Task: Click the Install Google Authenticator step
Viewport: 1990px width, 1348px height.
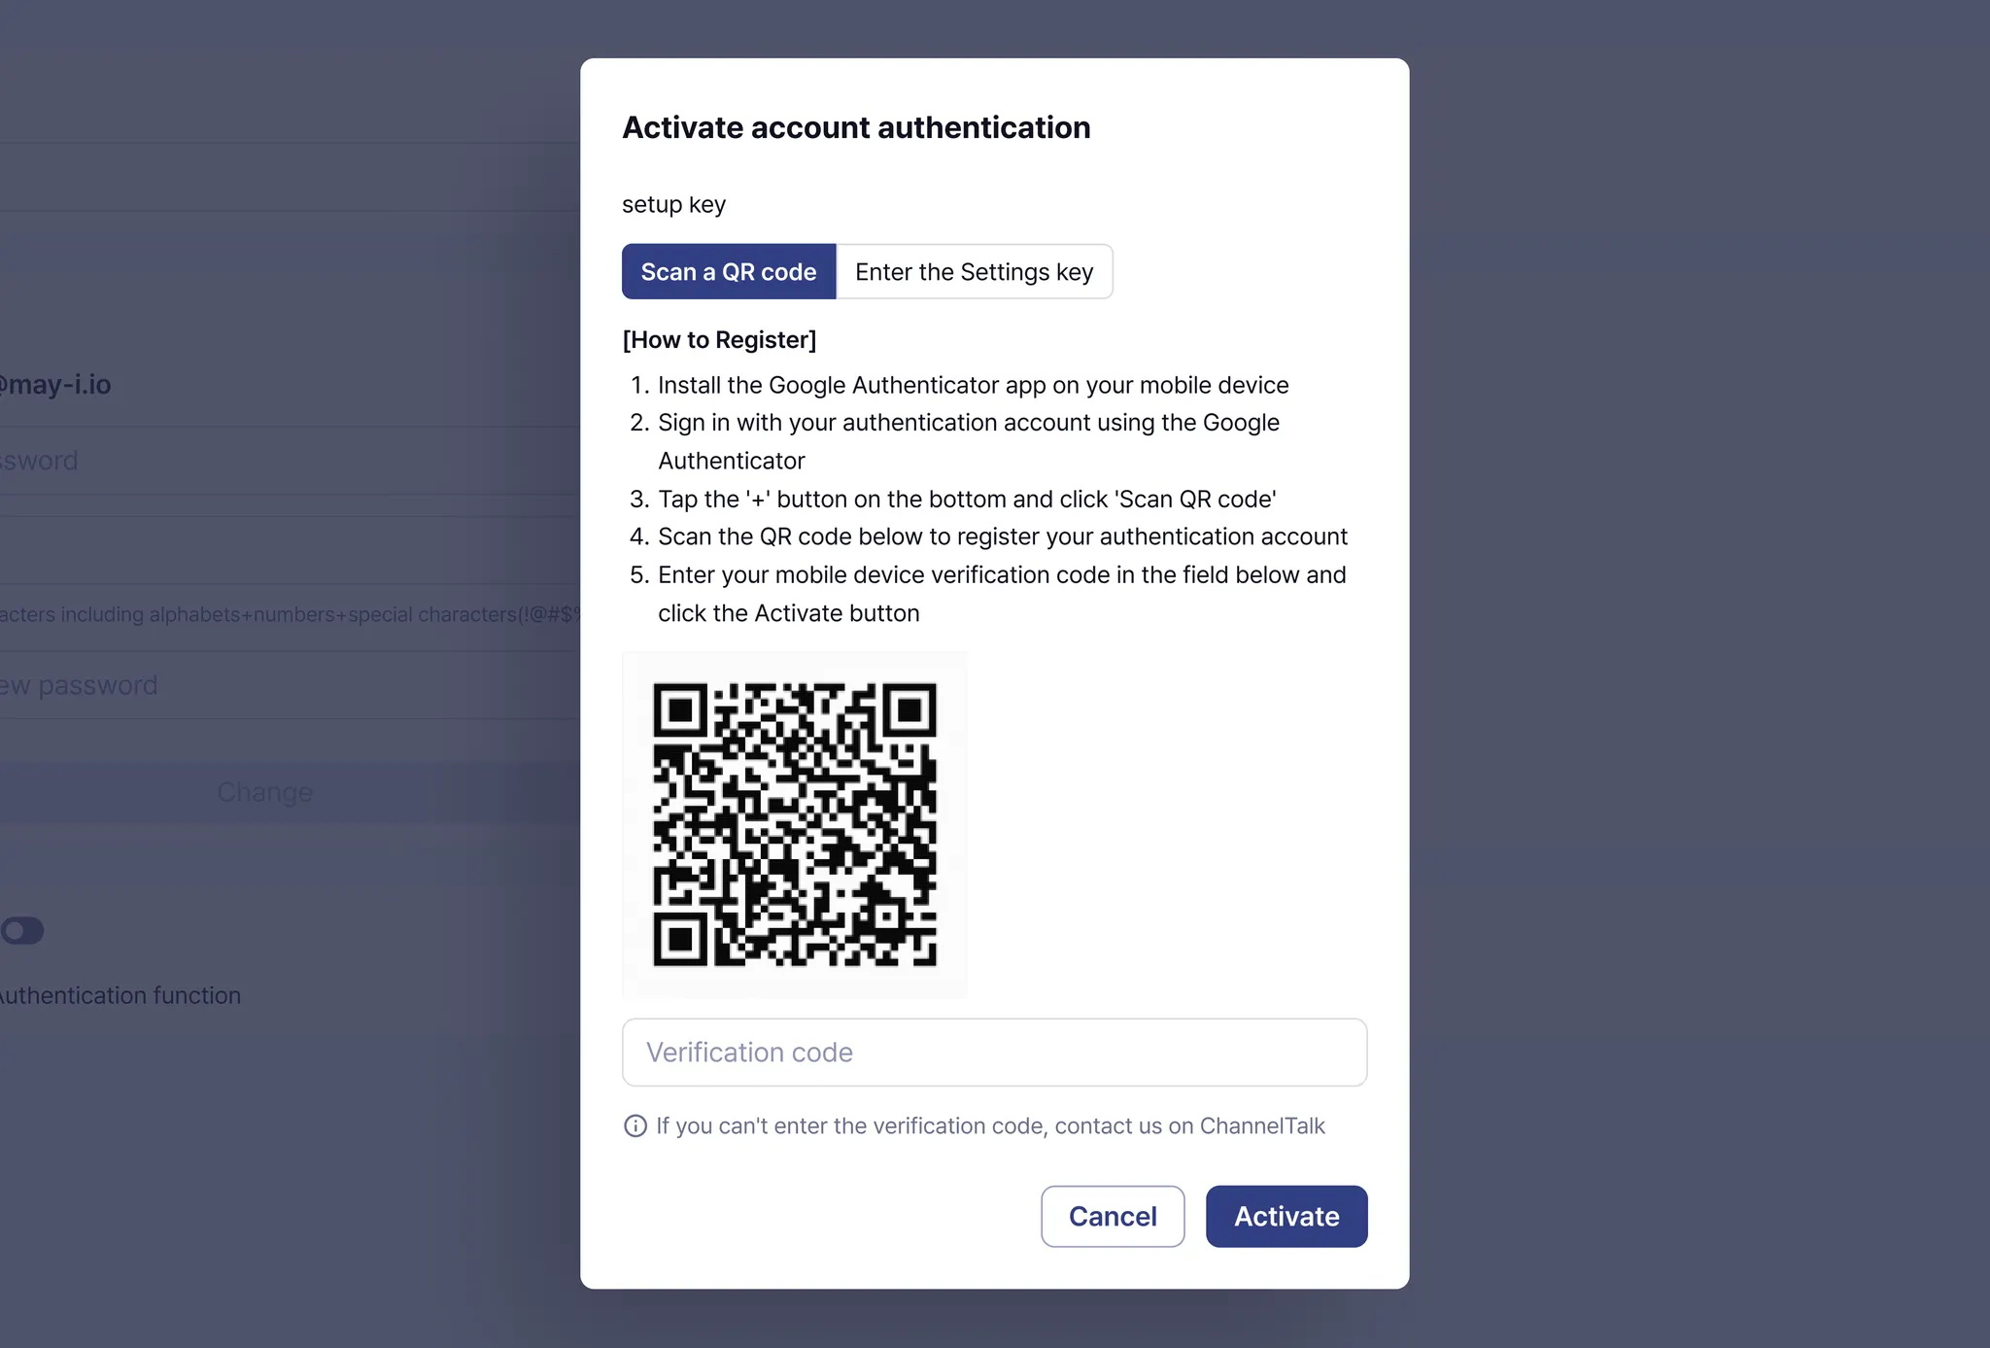Action: 973,385
